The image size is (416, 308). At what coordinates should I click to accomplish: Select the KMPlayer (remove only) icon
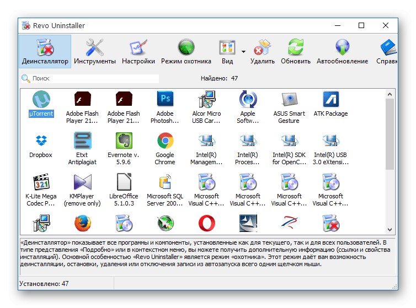click(82, 182)
